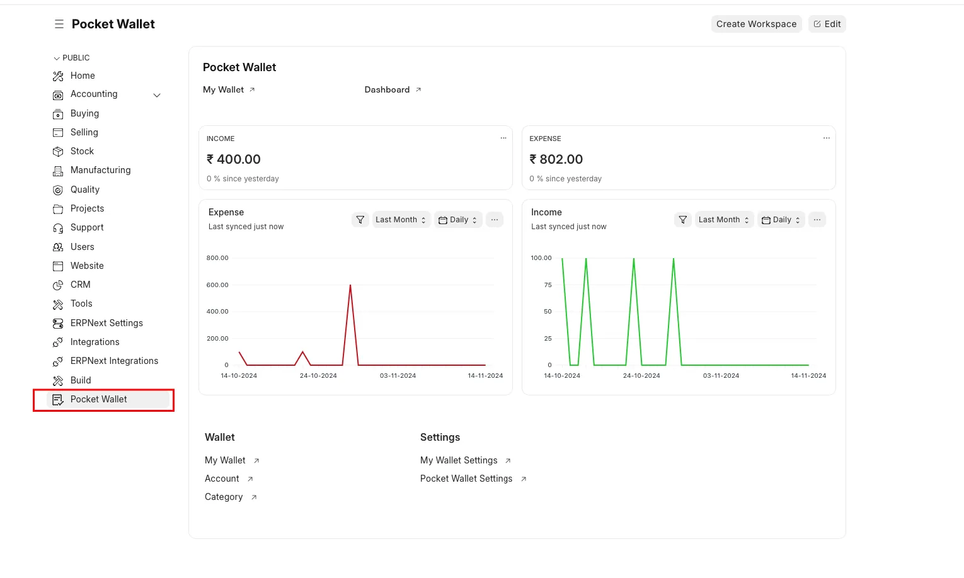Click the Tools sidebar icon
The width and height of the screenshot is (964, 578).
[58, 304]
